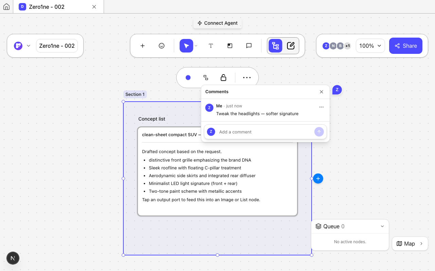Add a new node with plus tool

[143, 46]
